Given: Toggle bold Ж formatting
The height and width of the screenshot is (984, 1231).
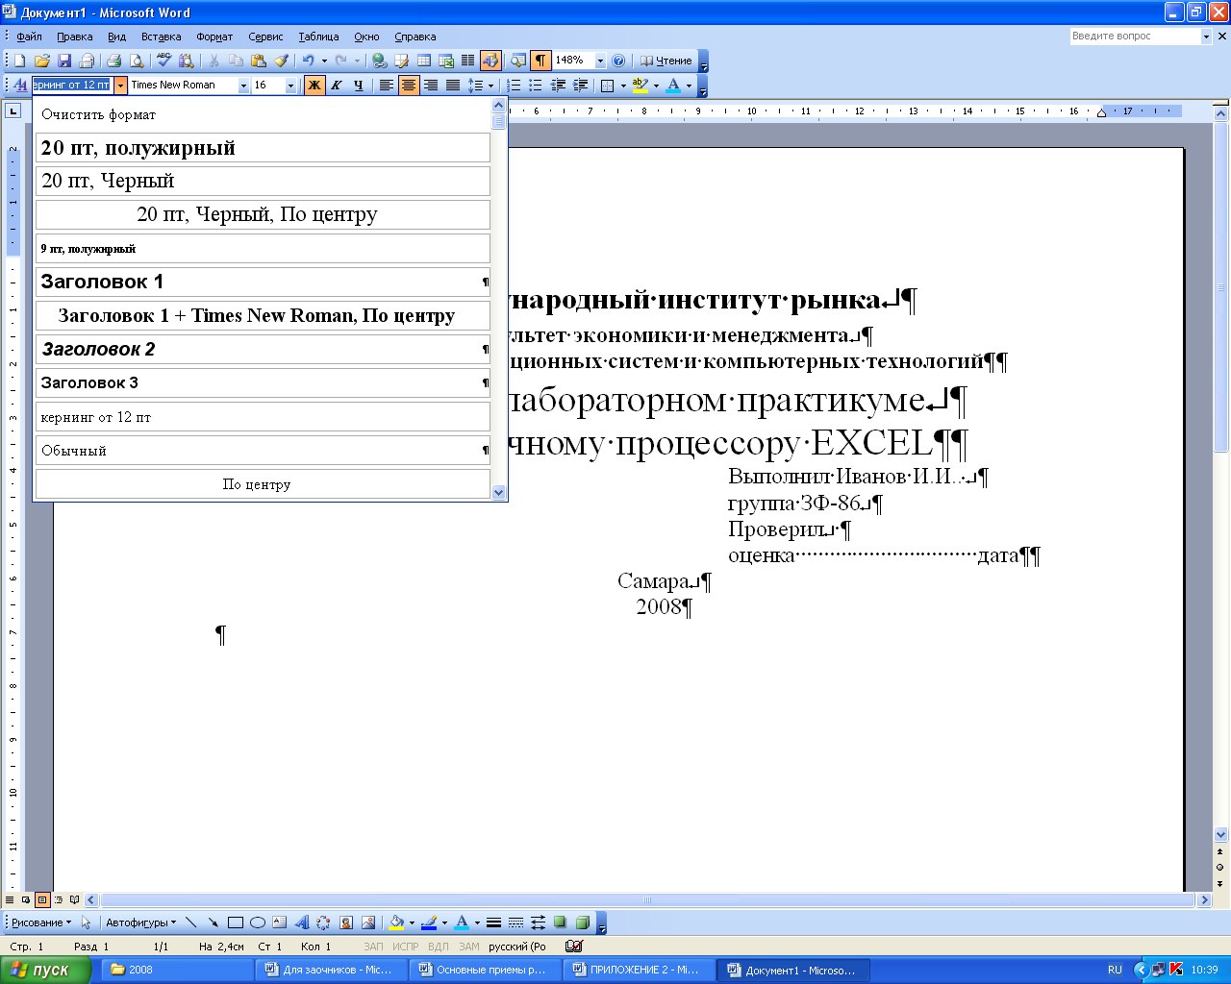Looking at the screenshot, I should 314,86.
